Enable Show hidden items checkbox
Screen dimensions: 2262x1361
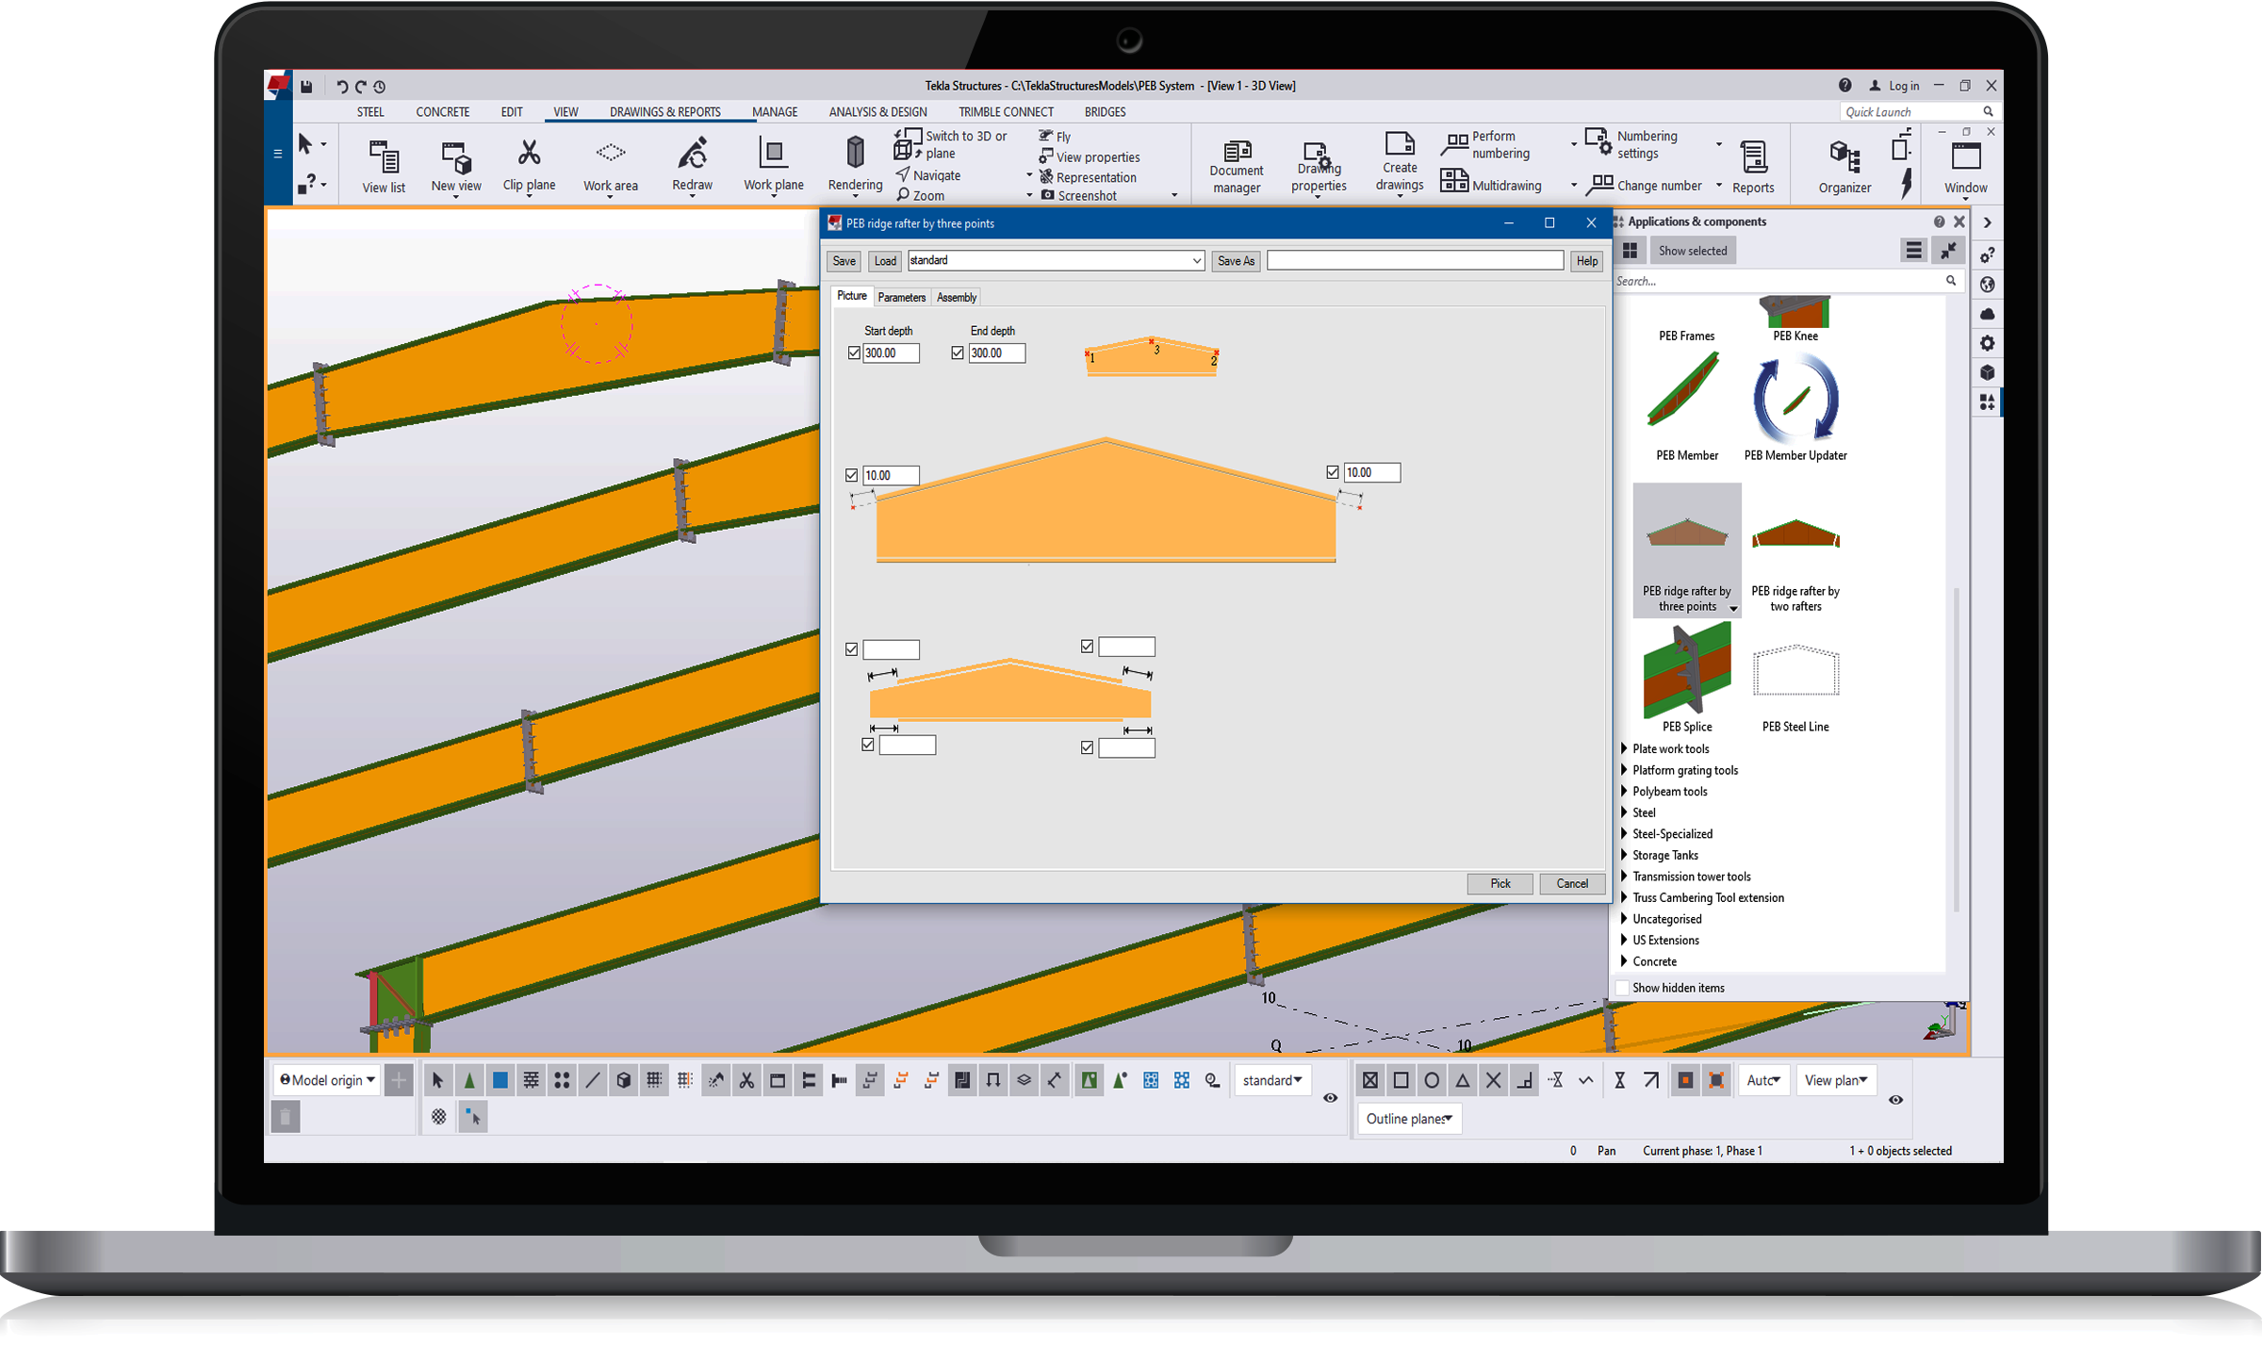point(1623,988)
